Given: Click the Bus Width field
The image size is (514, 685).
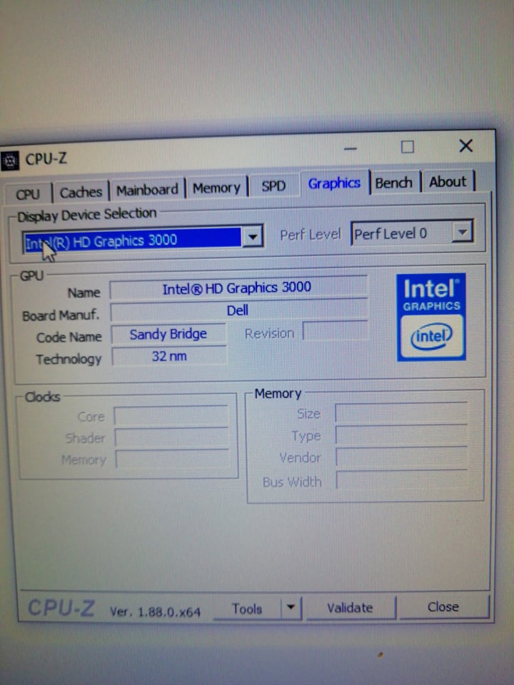Looking at the screenshot, I should [403, 479].
